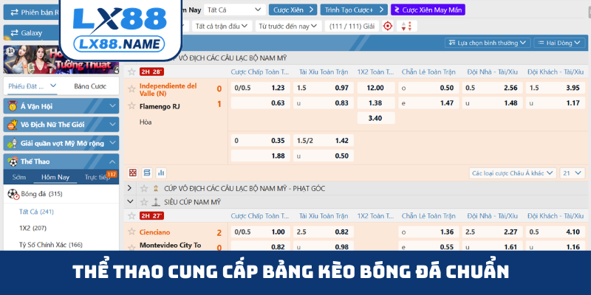The height and width of the screenshot is (295, 591).
Task: Select Tất Cả (241) filter
Action: click(x=36, y=212)
